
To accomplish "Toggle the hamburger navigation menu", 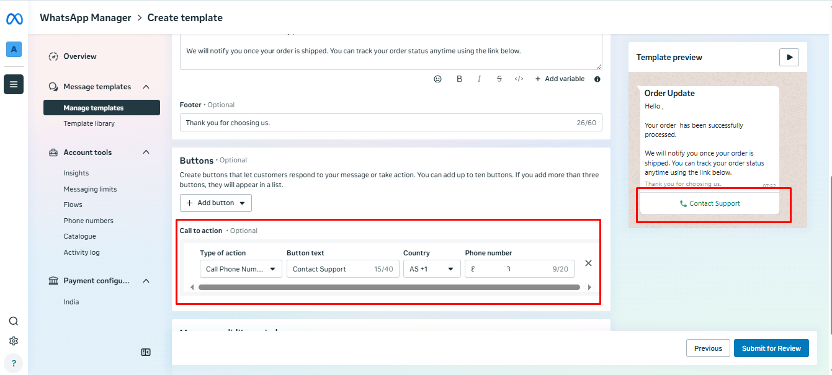I will [x=14, y=84].
